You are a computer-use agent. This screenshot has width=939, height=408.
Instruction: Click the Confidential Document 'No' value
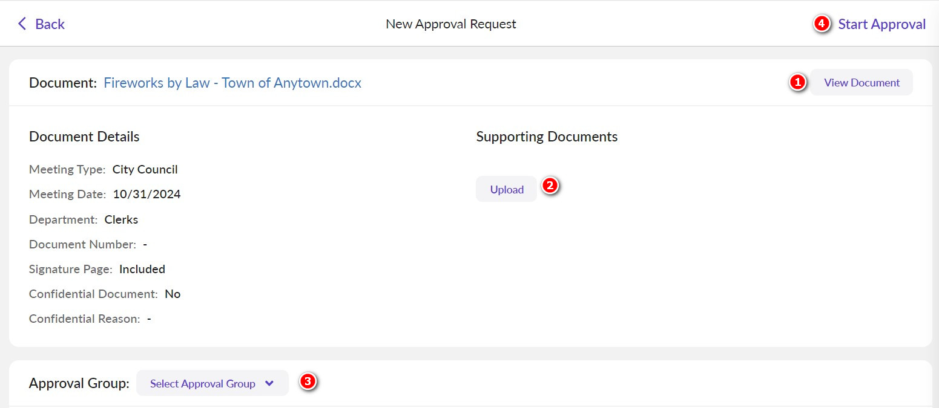tap(173, 294)
